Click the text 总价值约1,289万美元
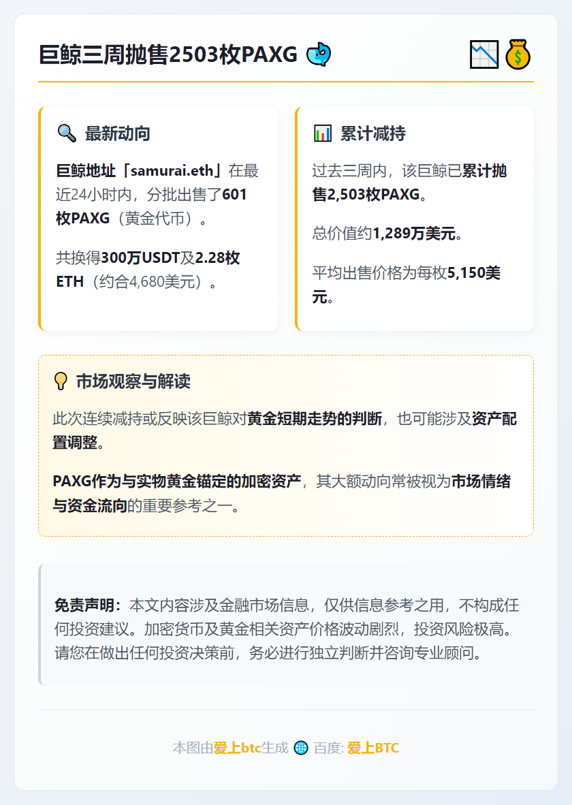The height and width of the screenshot is (805, 572). point(384,234)
